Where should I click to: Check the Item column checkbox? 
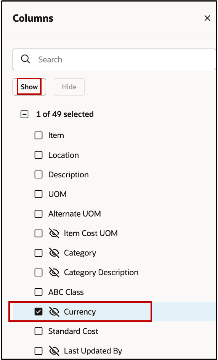coord(38,135)
